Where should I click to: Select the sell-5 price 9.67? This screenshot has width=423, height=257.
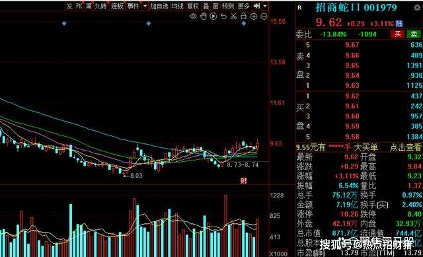coord(352,45)
